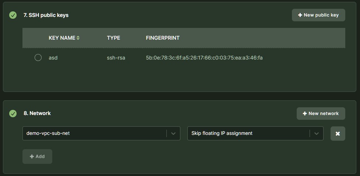
Task: Click the plus icon on New network
Action: click(305, 114)
